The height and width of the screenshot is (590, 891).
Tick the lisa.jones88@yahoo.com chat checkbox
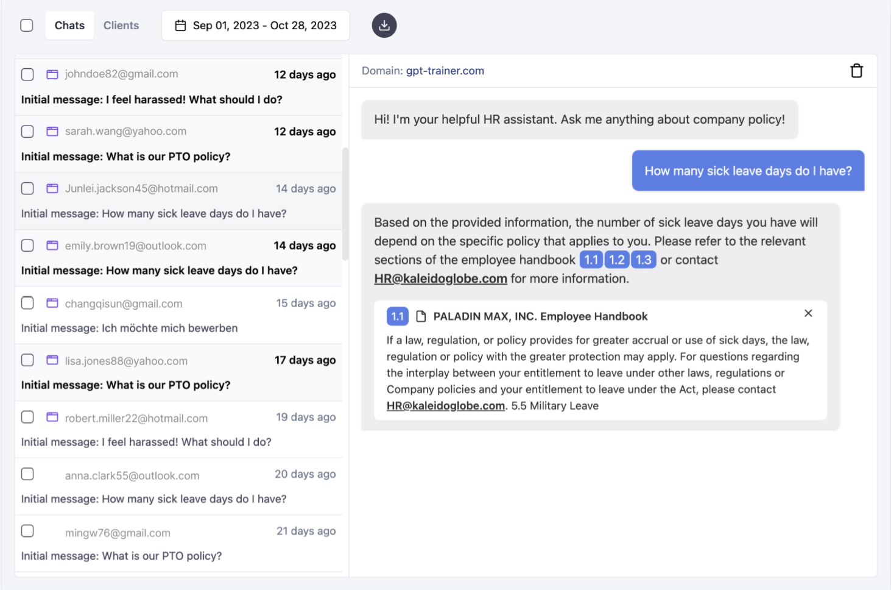(27, 360)
